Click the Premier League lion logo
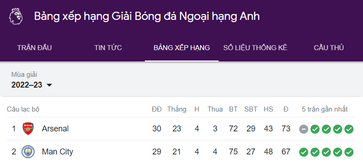The height and width of the screenshot is (163, 363). click(16, 16)
